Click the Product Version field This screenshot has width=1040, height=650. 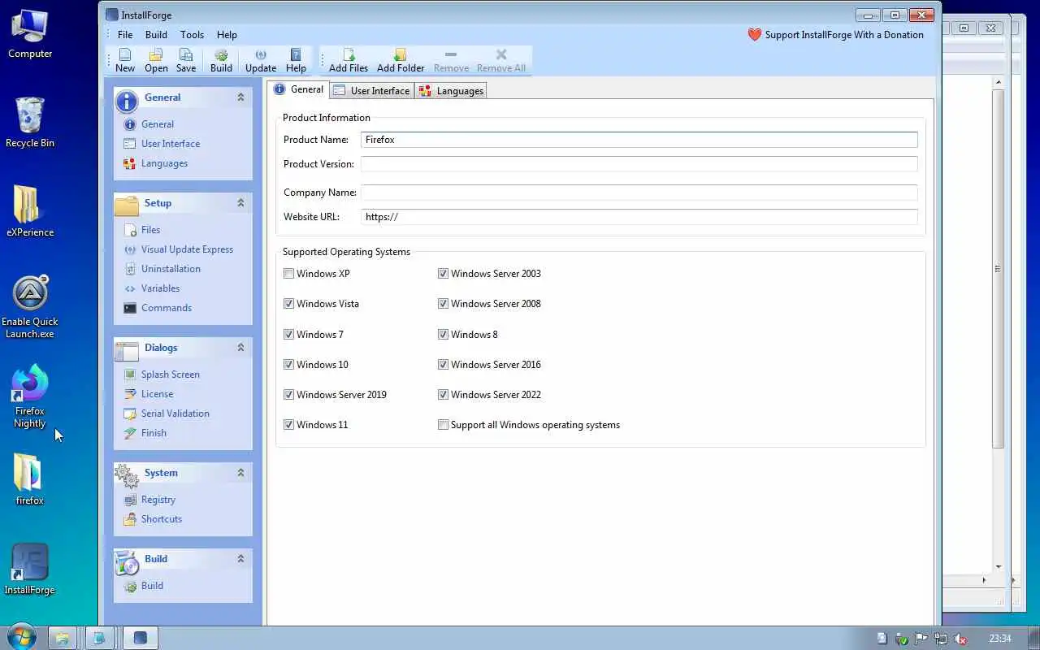click(639, 164)
